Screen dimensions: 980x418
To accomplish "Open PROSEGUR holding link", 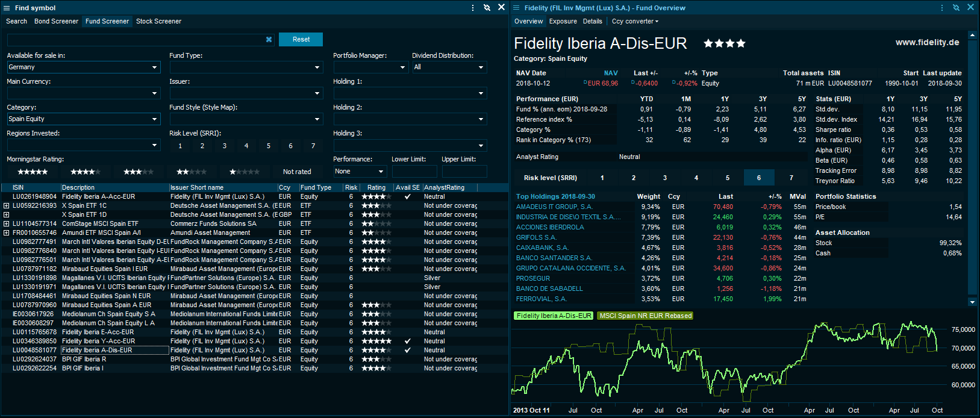I will tap(533, 278).
